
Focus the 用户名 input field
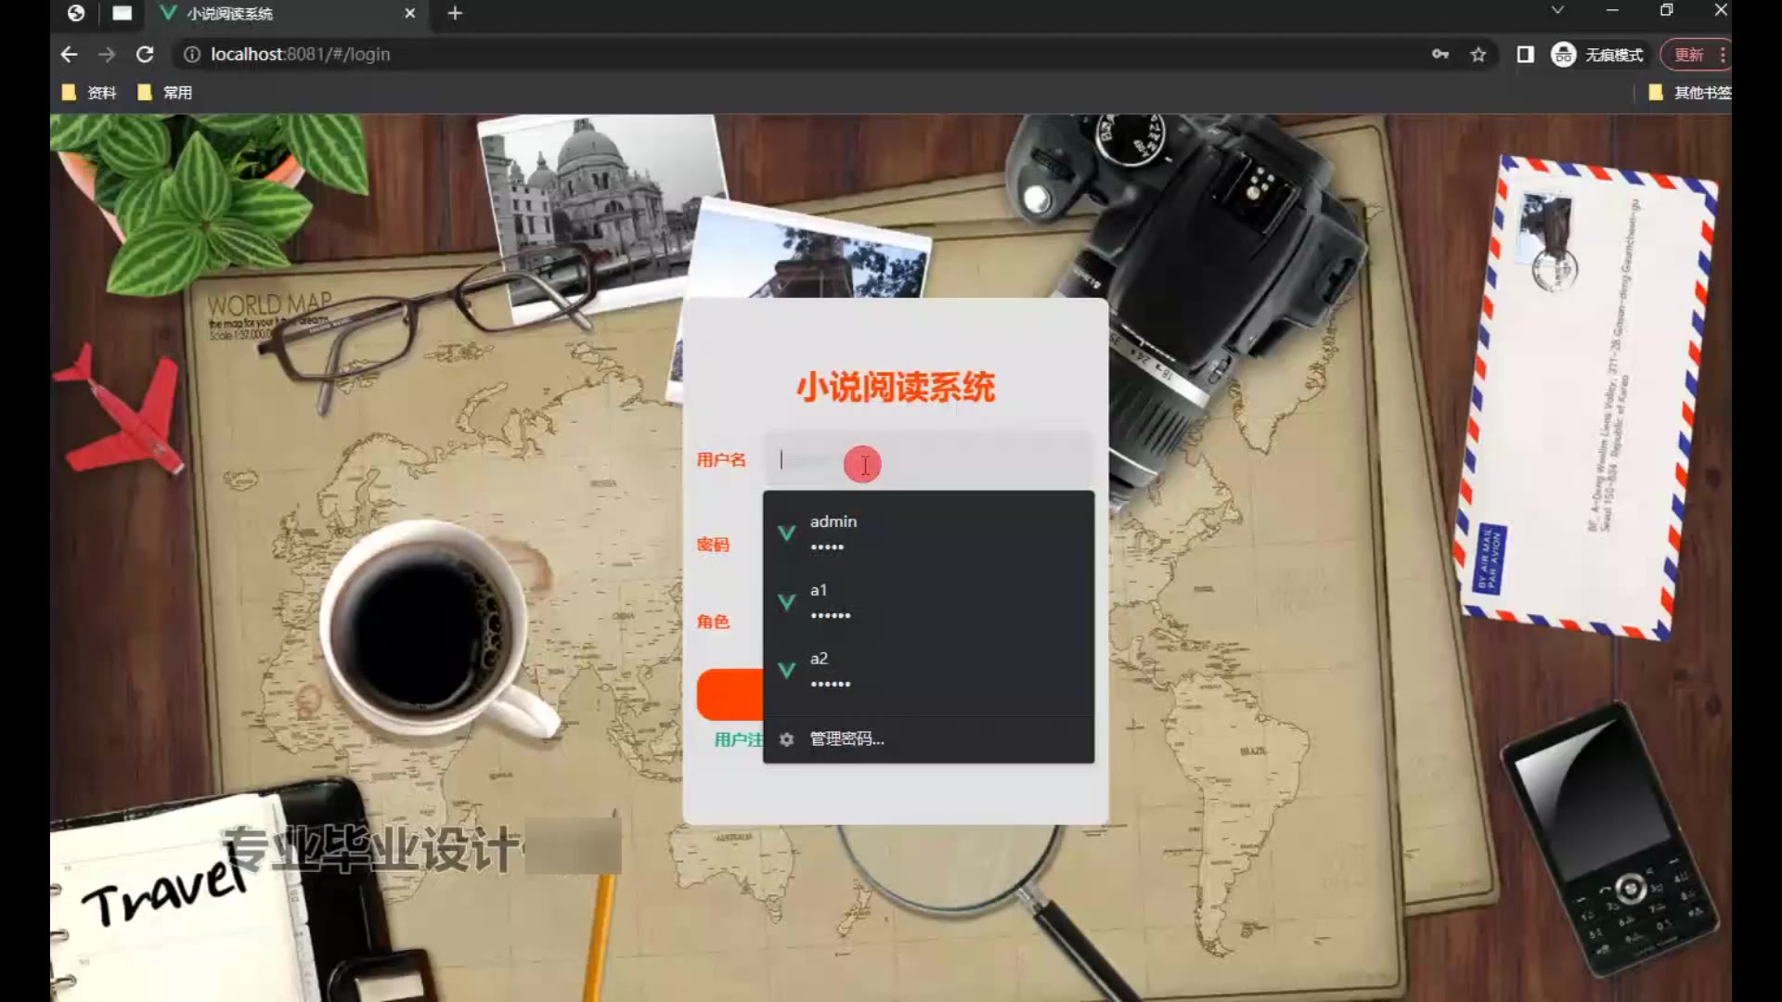928,460
